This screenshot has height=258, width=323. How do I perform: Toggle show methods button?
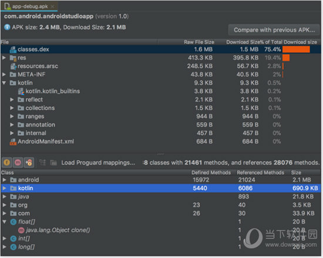coord(18,163)
